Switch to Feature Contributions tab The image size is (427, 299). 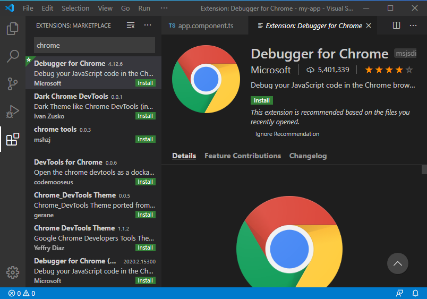coord(243,156)
